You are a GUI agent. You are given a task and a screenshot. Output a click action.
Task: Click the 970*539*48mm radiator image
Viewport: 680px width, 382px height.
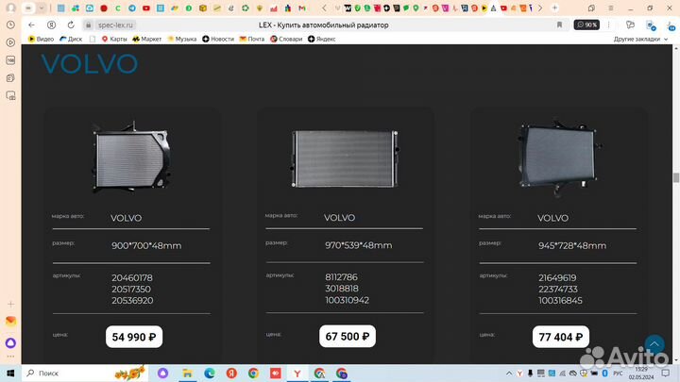click(346, 159)
